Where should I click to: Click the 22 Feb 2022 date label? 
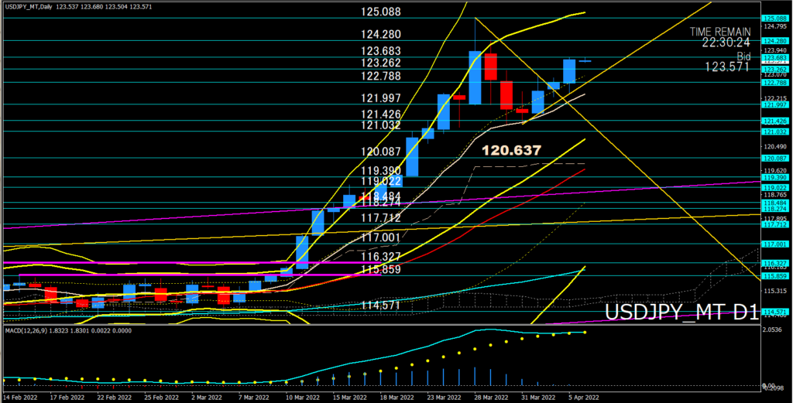[115, 398]
